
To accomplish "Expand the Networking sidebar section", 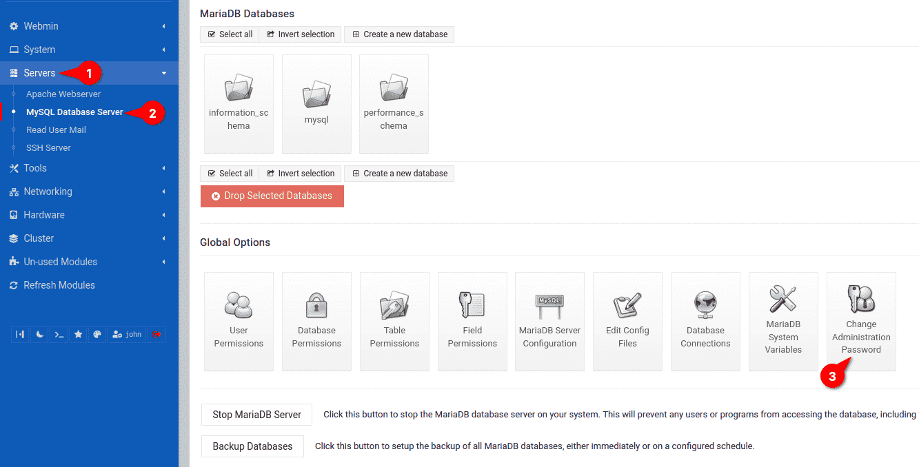I will (89, 191).
